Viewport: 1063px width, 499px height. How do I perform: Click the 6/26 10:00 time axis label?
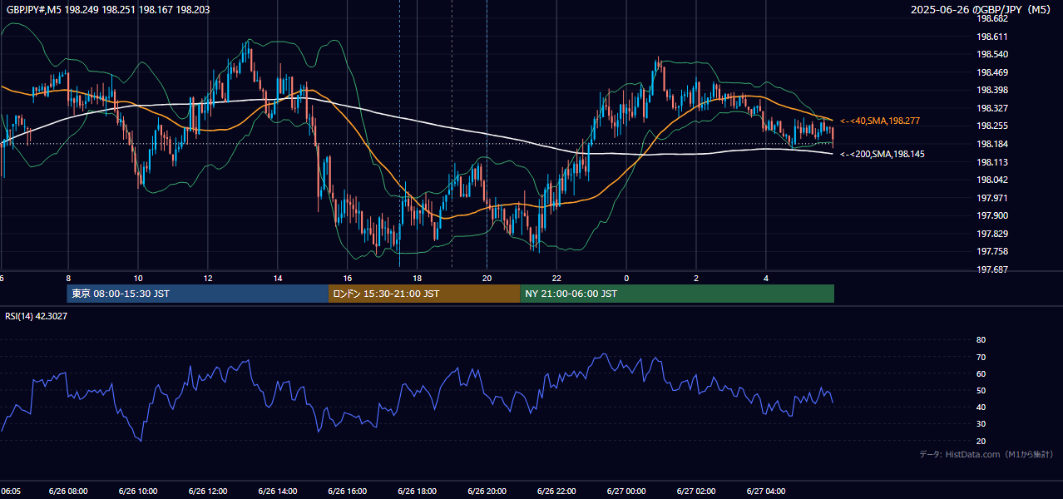point(138,492)
